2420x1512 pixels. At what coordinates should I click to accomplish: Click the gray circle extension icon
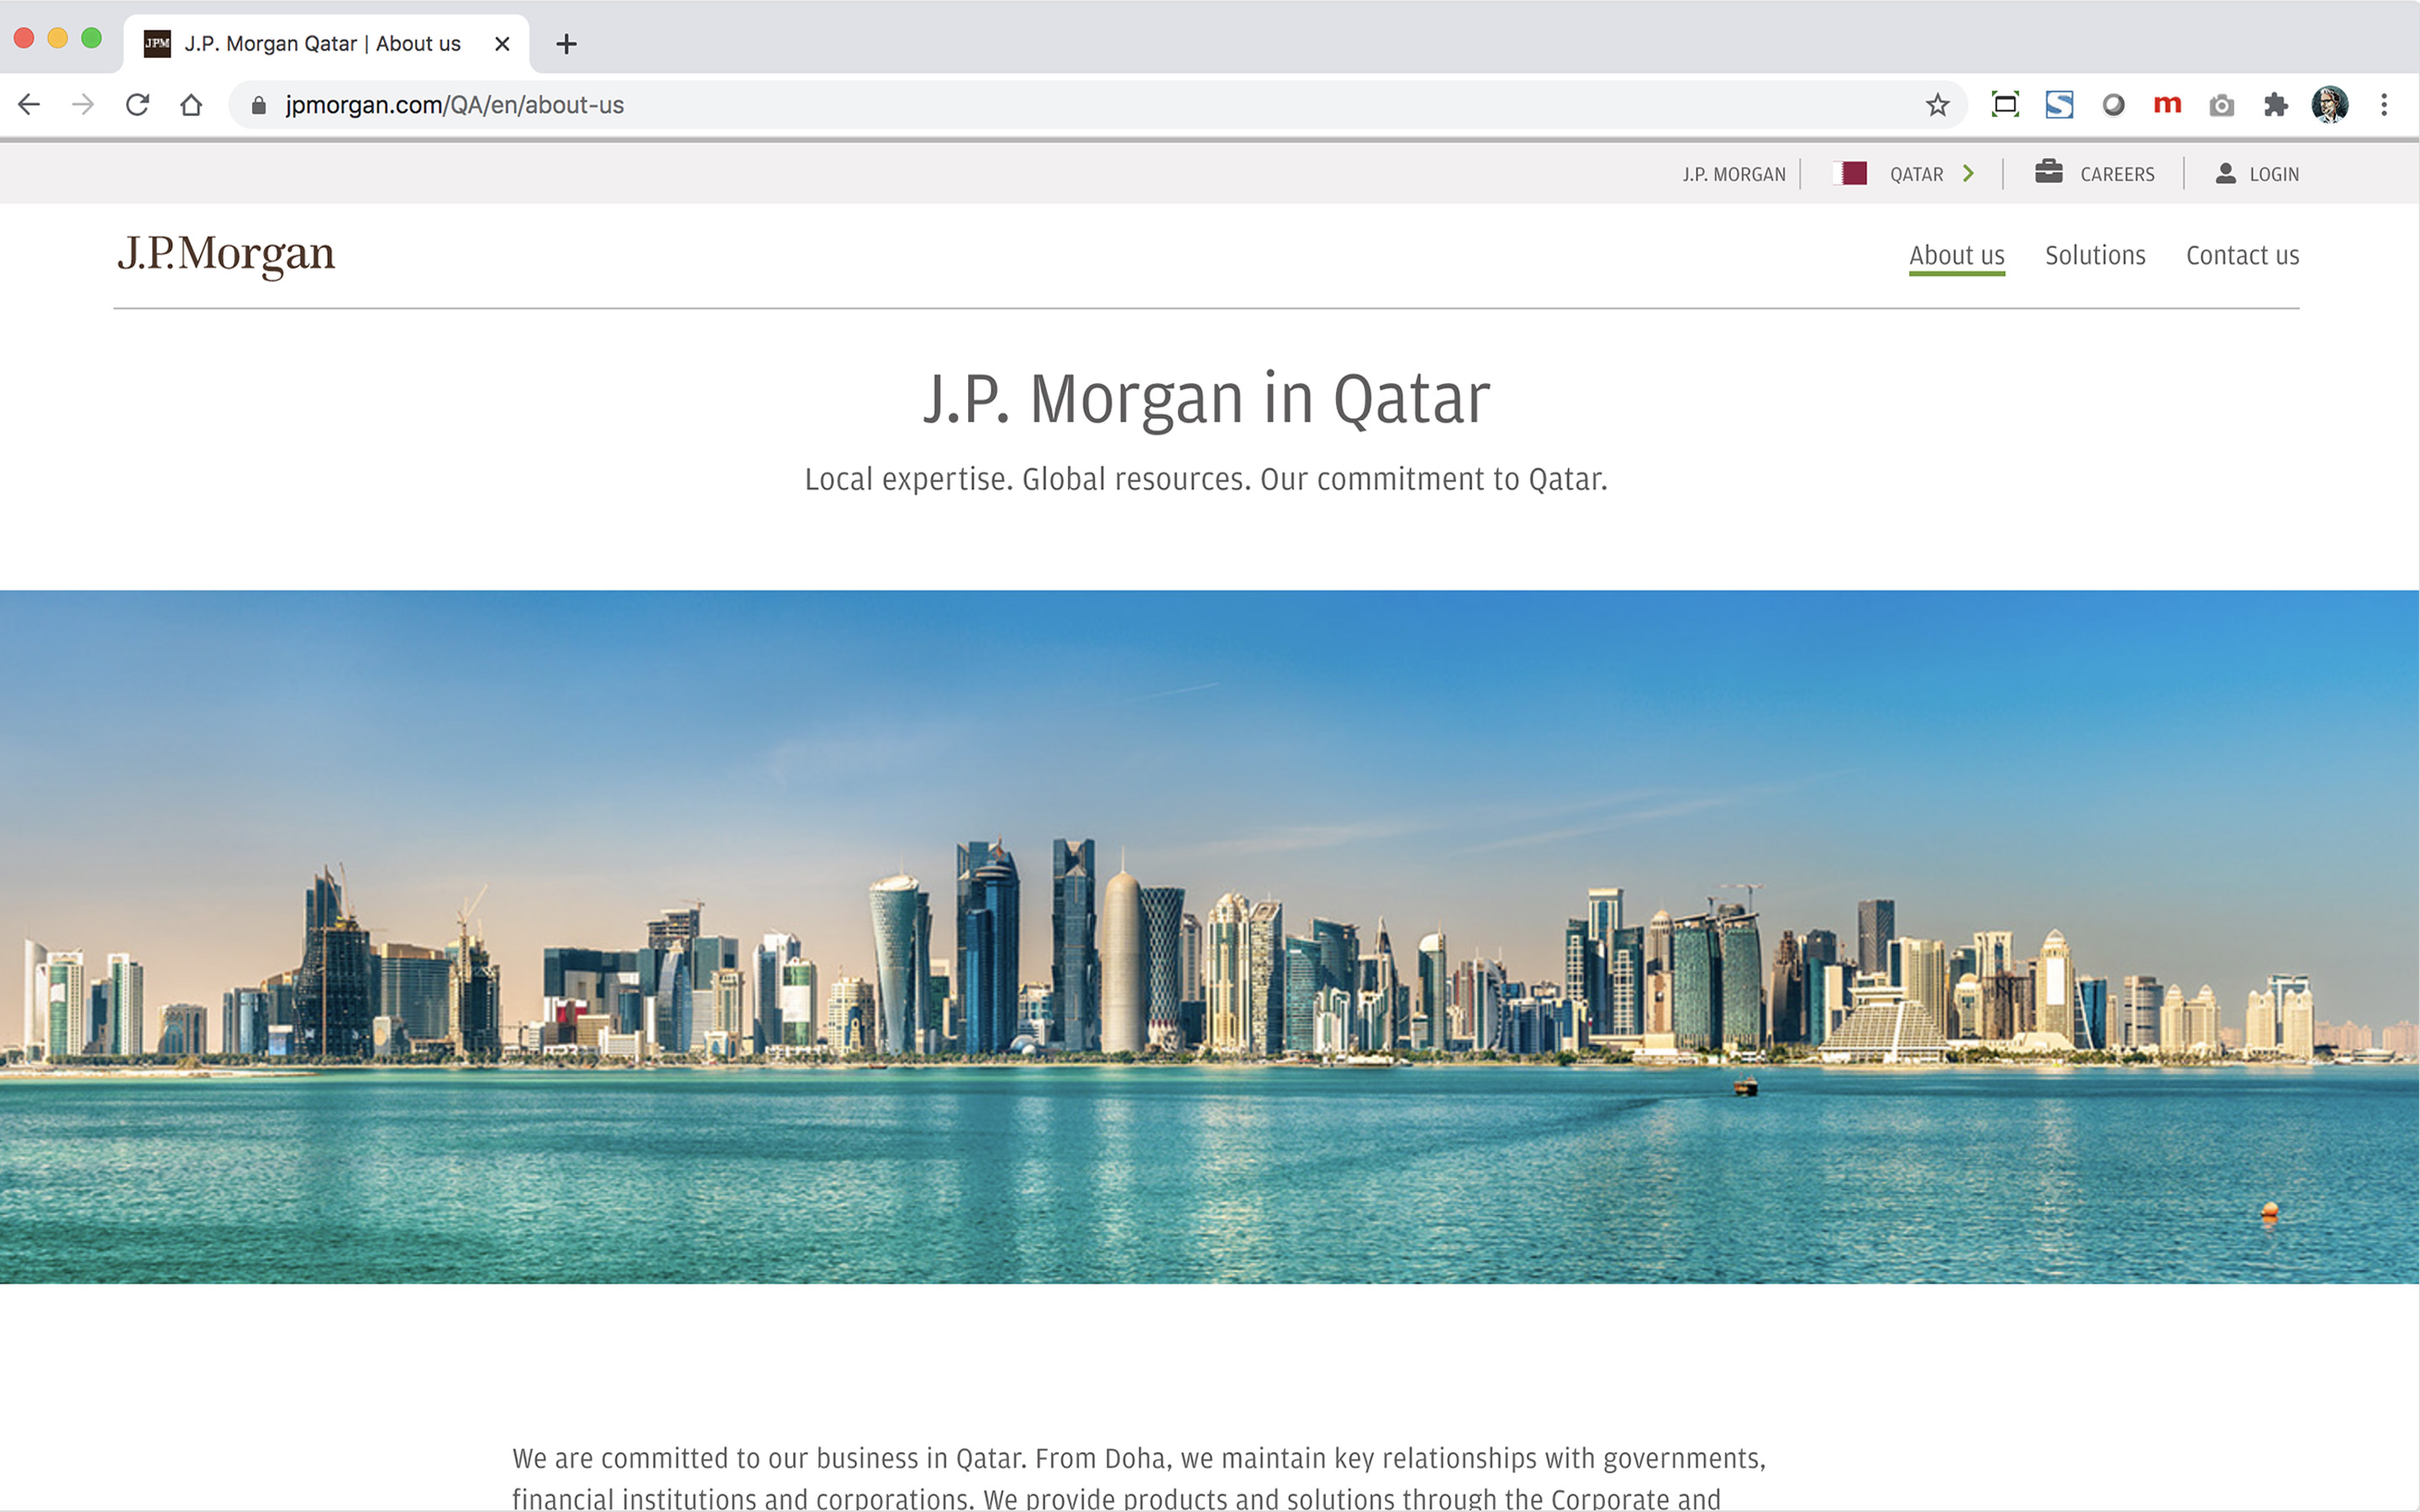(2113, 104)
